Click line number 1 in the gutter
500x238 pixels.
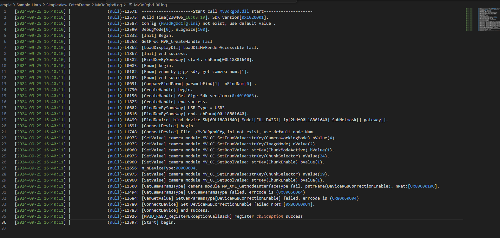click(5, 11)
